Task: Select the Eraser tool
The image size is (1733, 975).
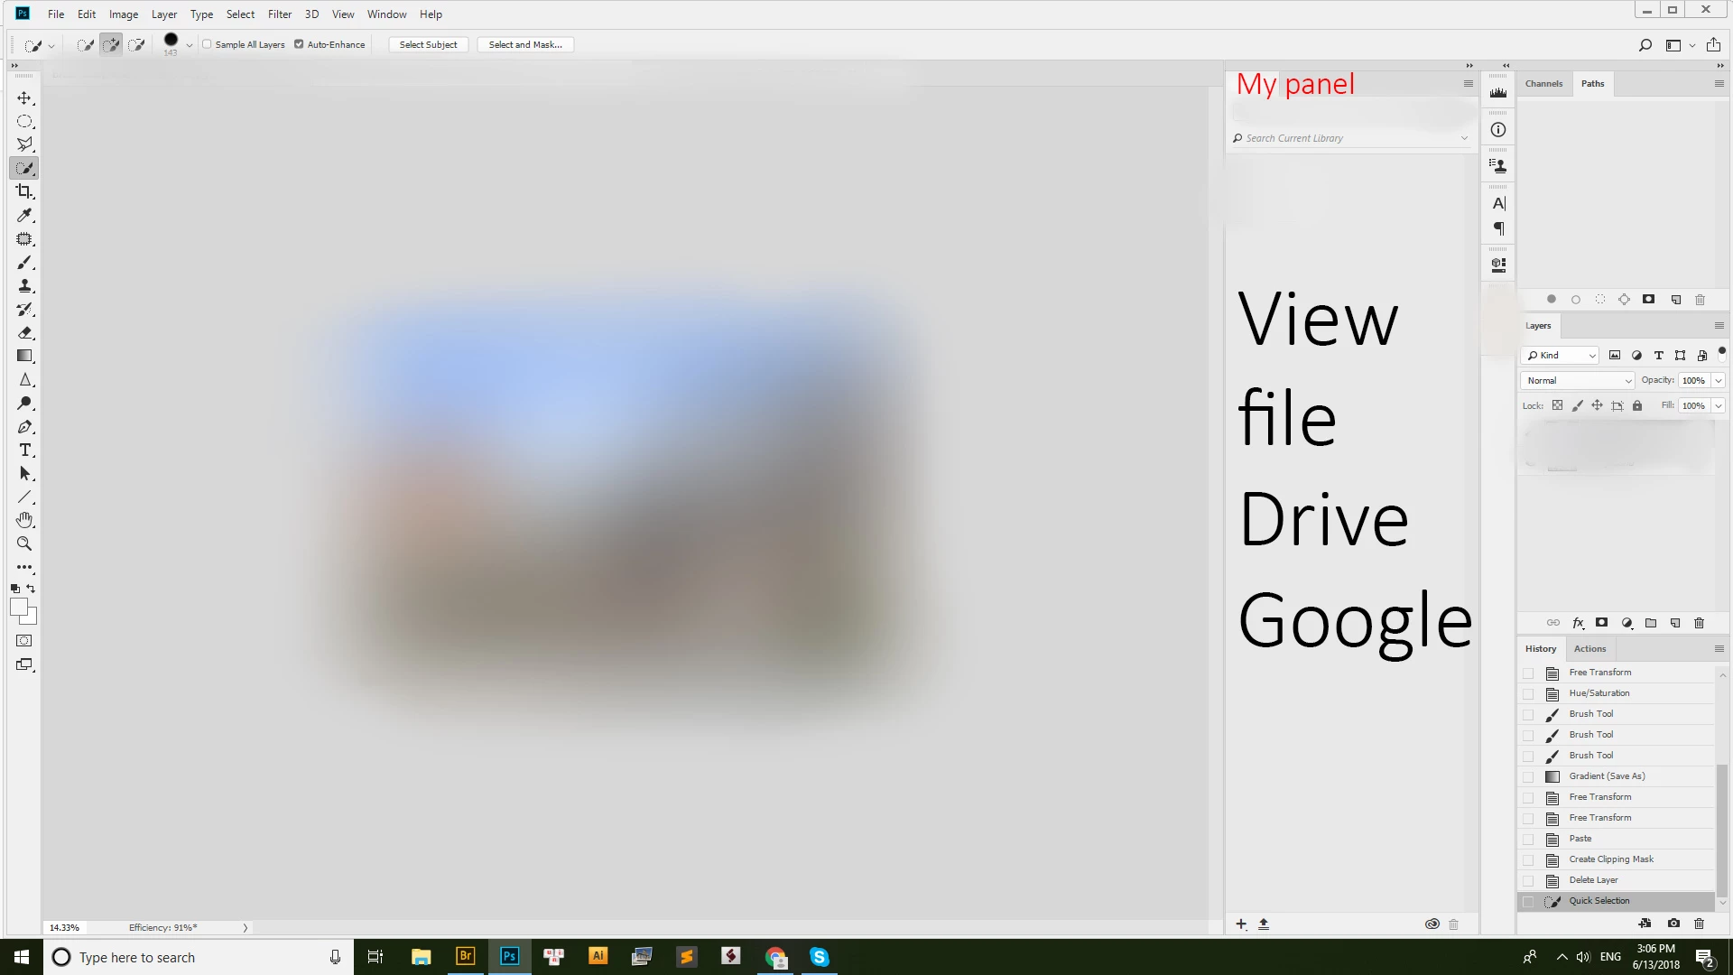Action: [24, 332]
